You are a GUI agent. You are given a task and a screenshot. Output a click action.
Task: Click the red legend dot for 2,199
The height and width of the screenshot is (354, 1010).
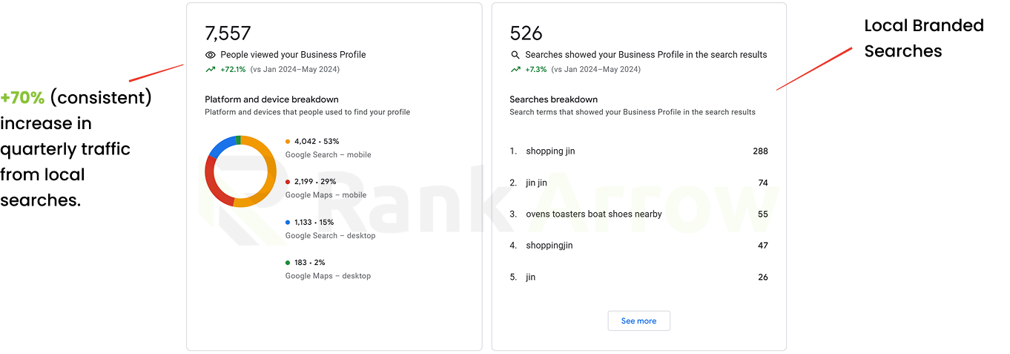tap(288, 182)
